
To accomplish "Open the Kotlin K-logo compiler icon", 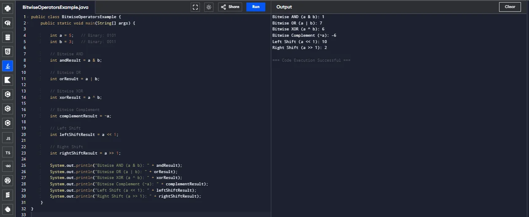I will (8, 80).
